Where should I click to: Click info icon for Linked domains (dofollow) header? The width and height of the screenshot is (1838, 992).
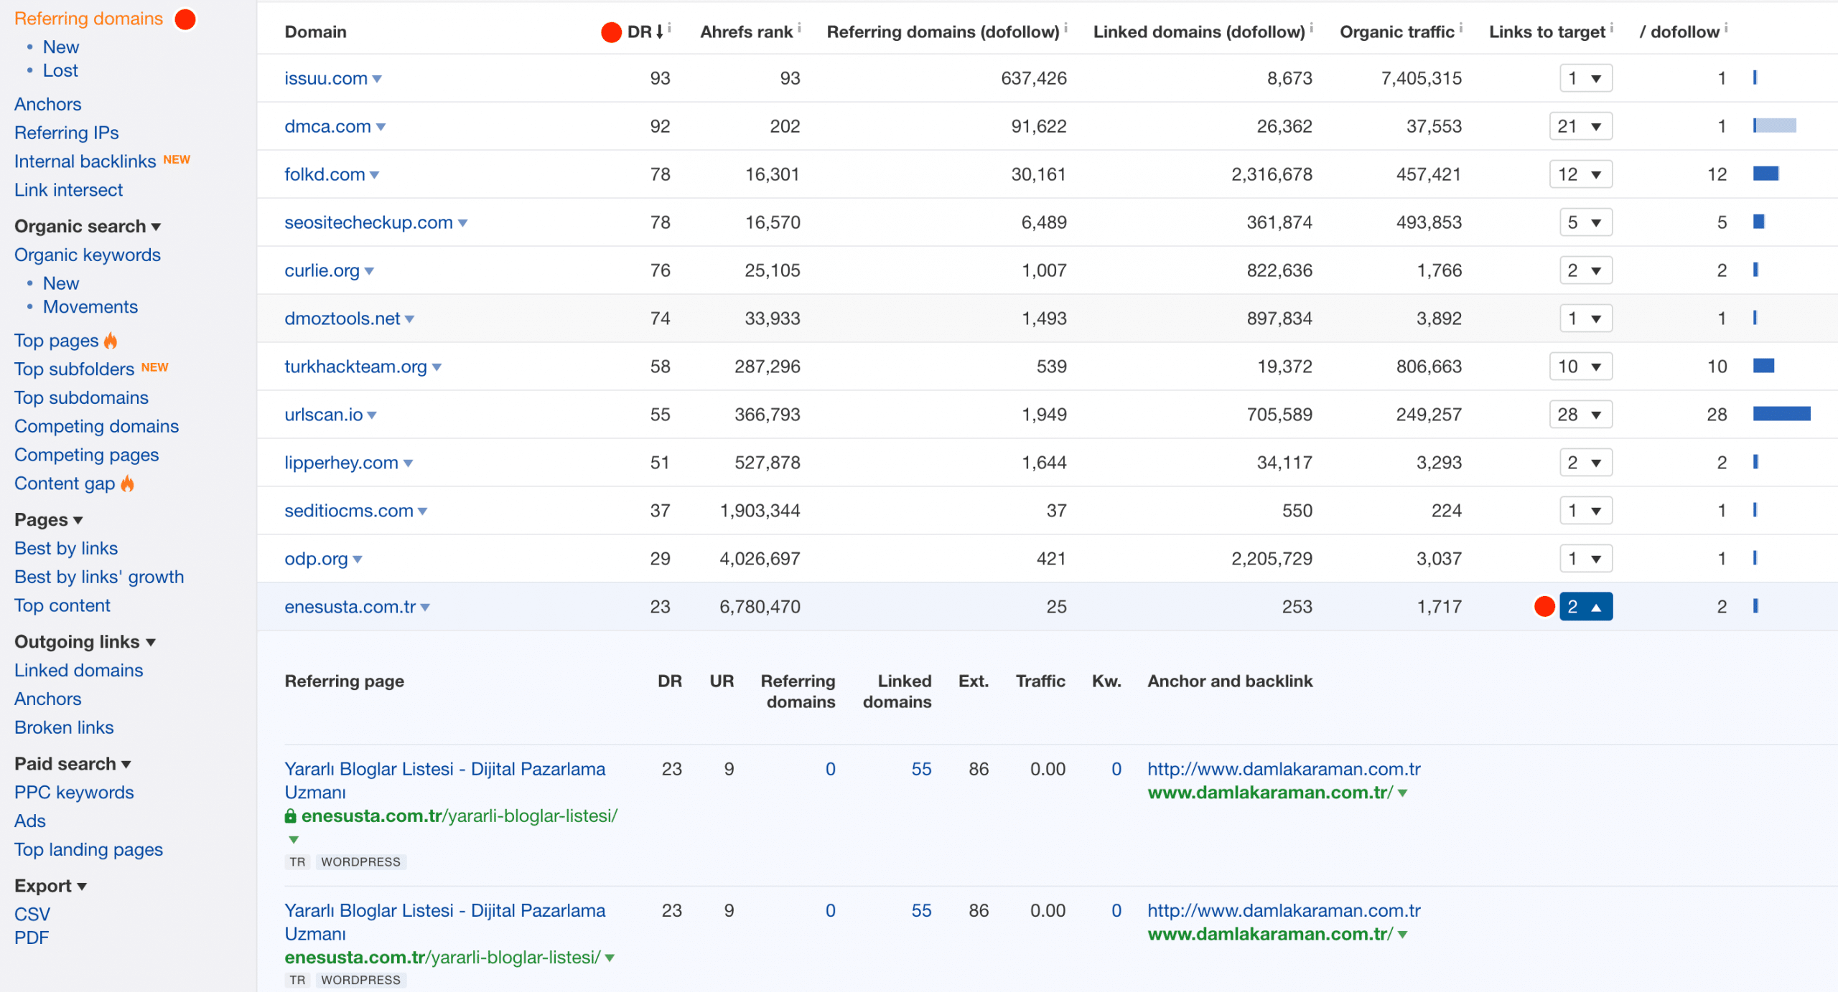point(1311,28)
